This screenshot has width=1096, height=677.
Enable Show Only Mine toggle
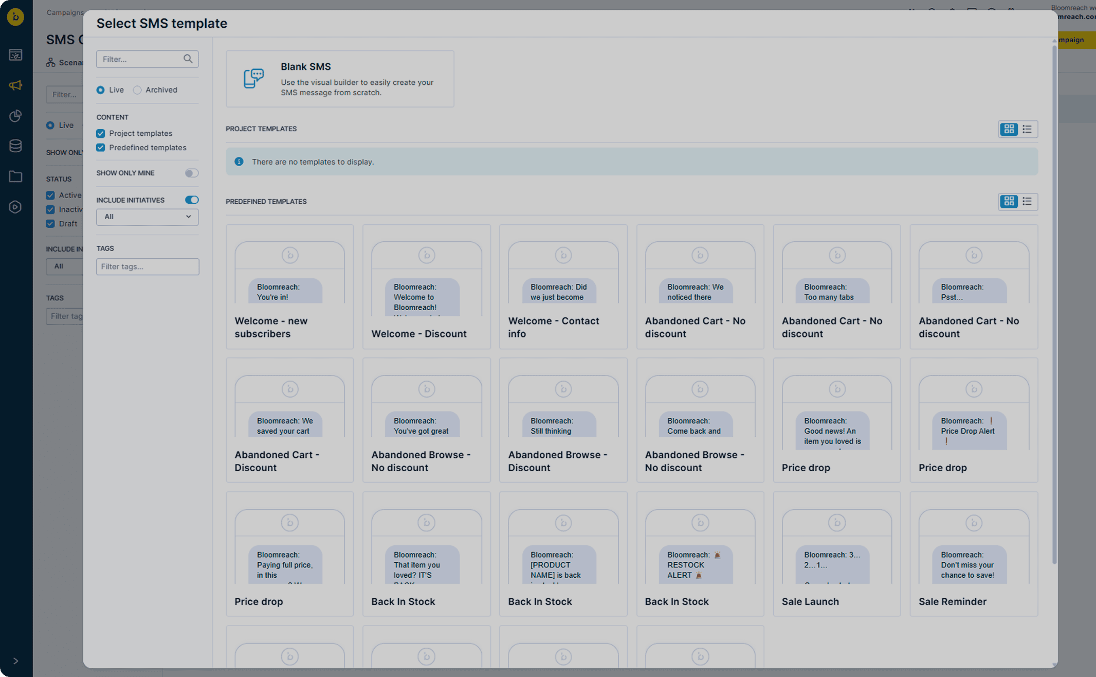point(191,173)
